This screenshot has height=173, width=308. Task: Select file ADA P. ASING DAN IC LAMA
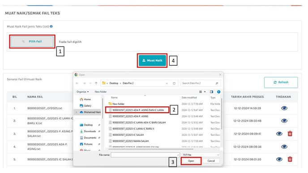(137, 110)
